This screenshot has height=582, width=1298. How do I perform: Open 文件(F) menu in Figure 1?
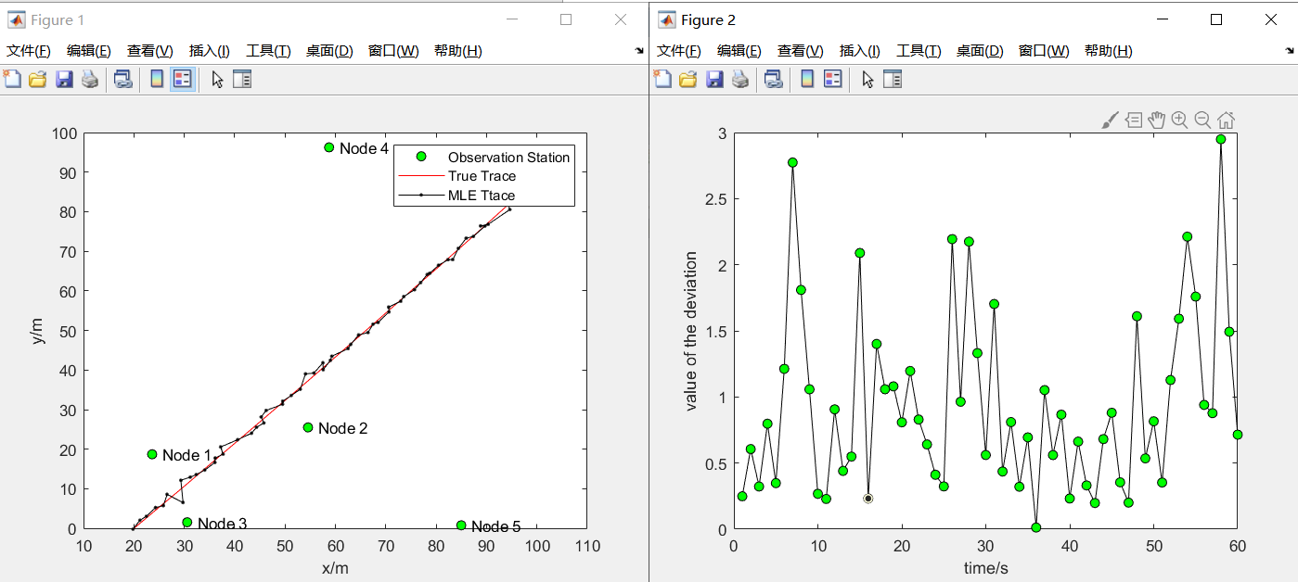point(29,51)
